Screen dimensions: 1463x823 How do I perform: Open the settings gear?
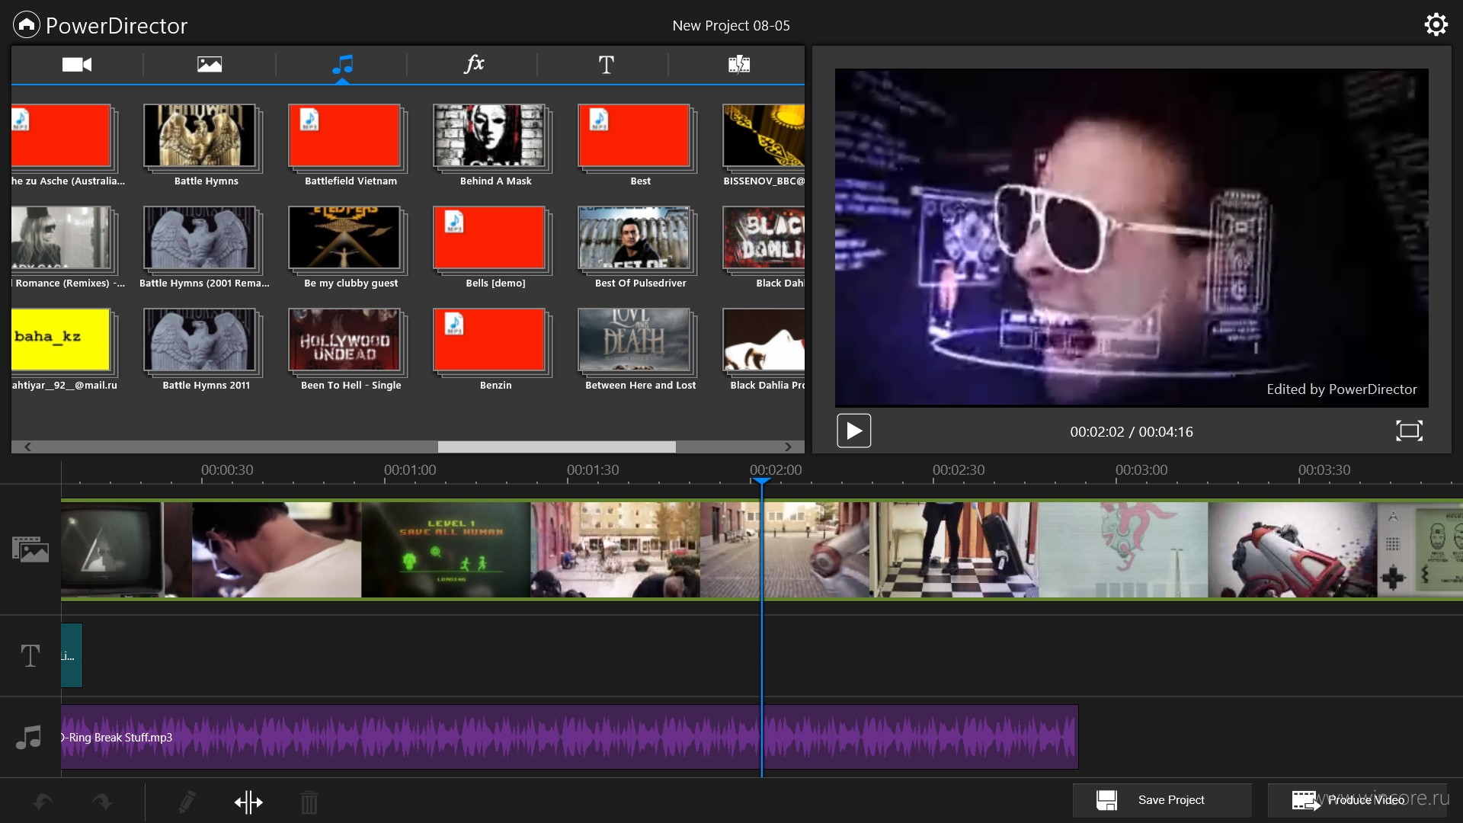coord(1436,24)
